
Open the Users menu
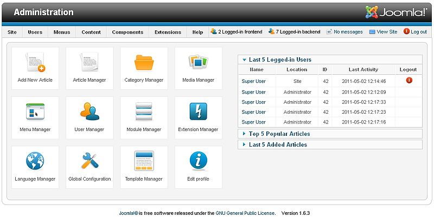[35, 32]
